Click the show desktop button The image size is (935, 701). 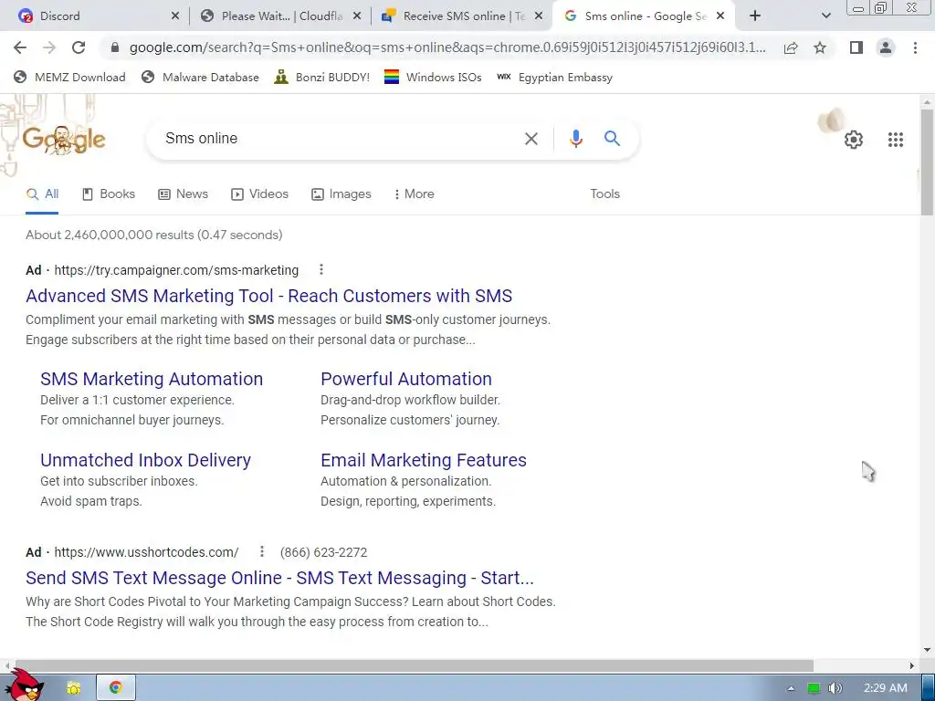point(928,688)
